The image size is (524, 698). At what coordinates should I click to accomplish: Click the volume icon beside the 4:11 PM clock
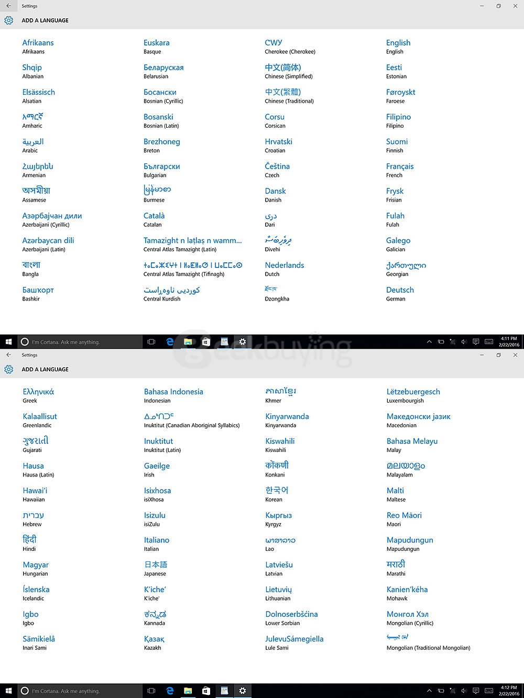pos(464,342)
